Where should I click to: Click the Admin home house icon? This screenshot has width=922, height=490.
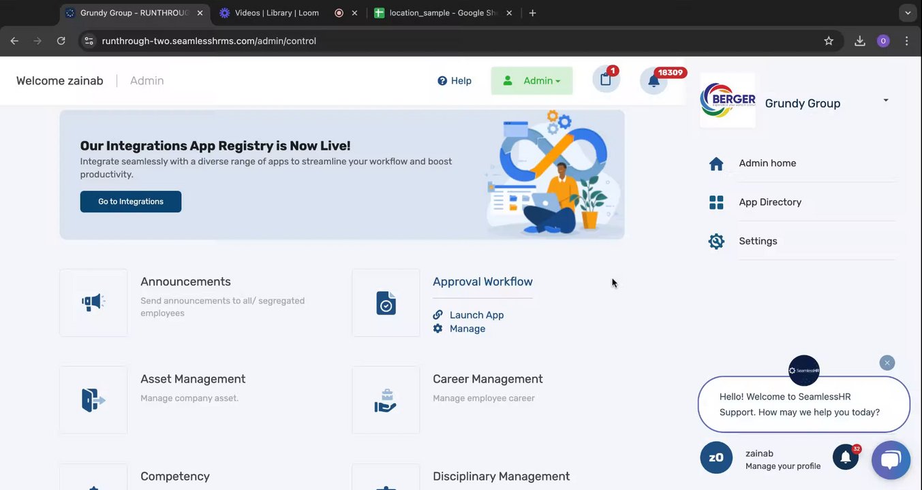pos(716,163)
